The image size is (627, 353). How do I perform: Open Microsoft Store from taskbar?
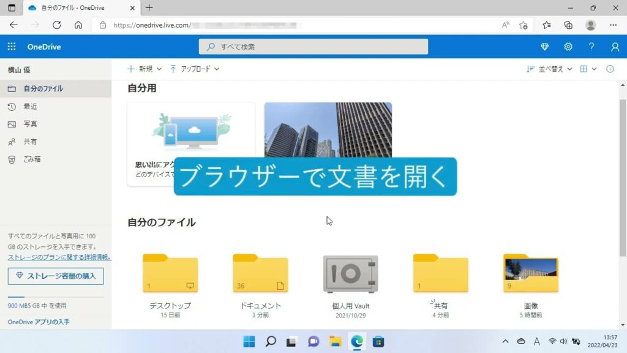[x=378, y=341]
